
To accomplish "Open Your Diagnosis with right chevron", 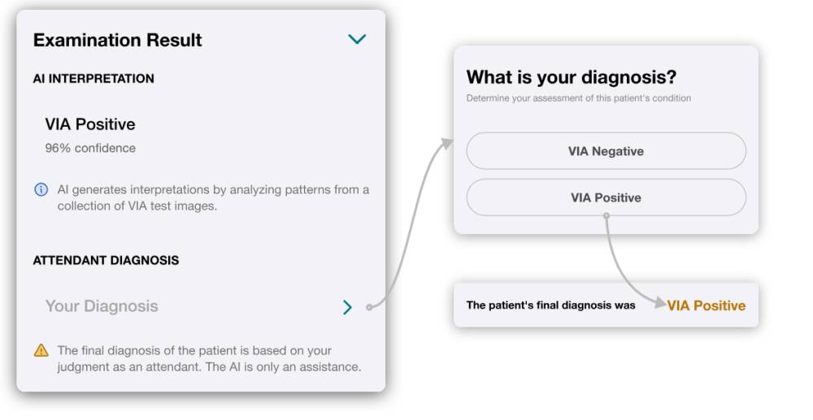I will click(x=347, y=307).
